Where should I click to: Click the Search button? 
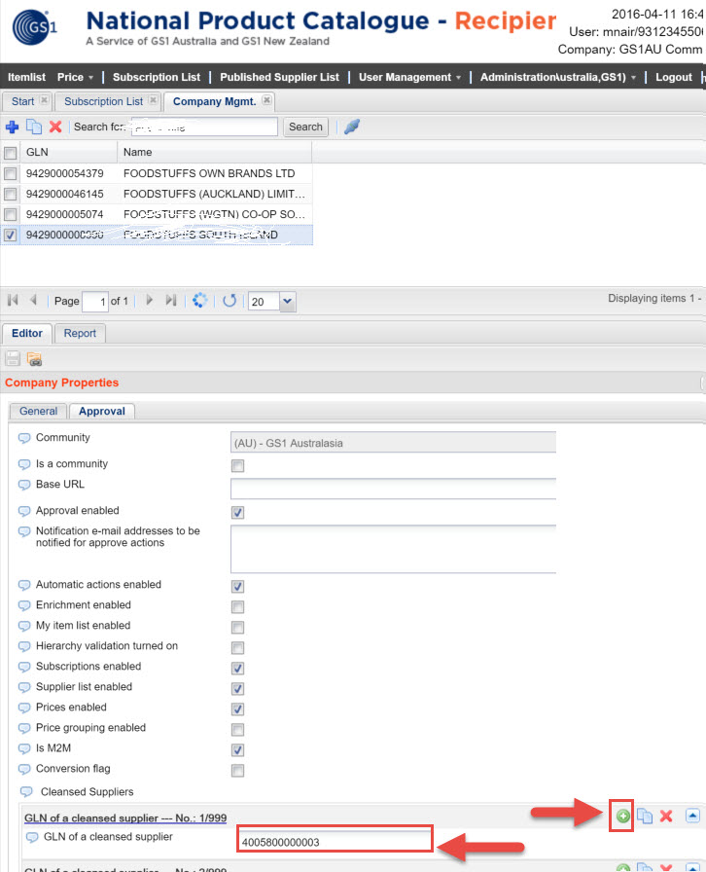coord(305,127)
